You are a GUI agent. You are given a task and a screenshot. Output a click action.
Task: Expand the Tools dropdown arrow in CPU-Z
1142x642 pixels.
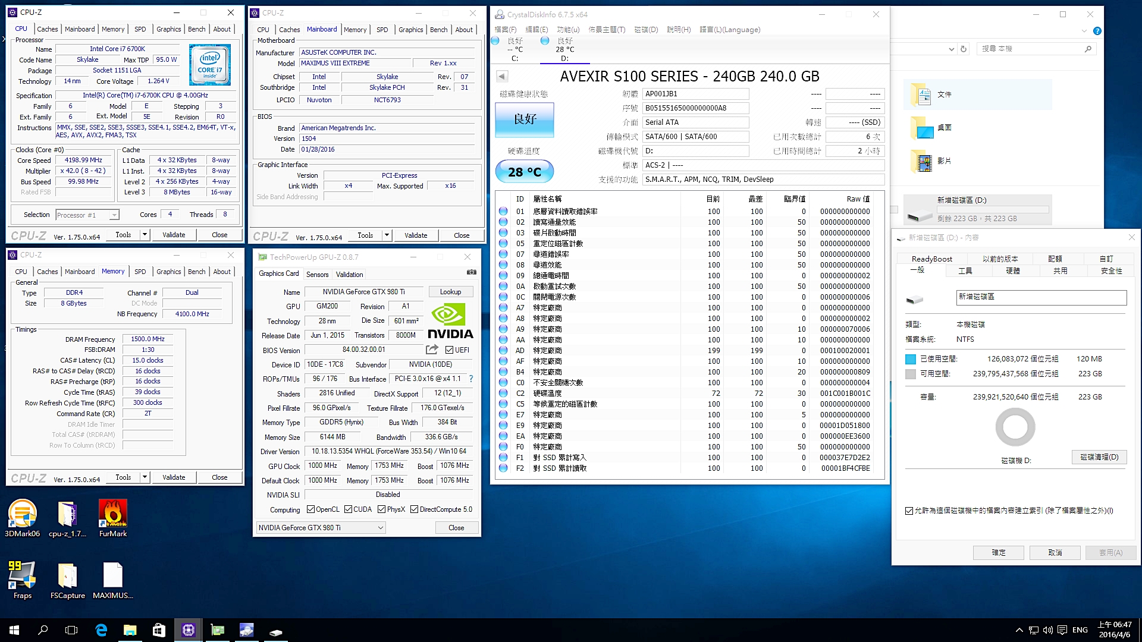pyautogui.click(x=145, y=234)
